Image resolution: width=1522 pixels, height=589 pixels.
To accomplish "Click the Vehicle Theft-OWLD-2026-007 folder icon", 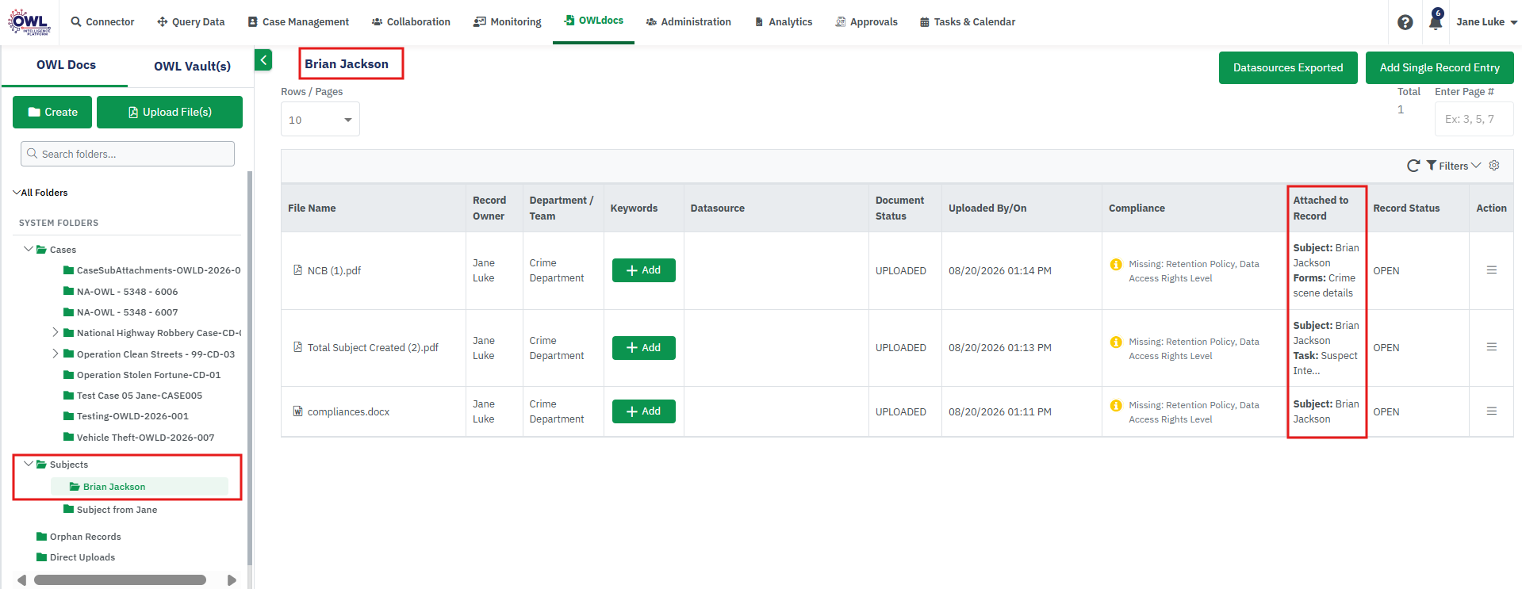I will (x=69, y=437).
